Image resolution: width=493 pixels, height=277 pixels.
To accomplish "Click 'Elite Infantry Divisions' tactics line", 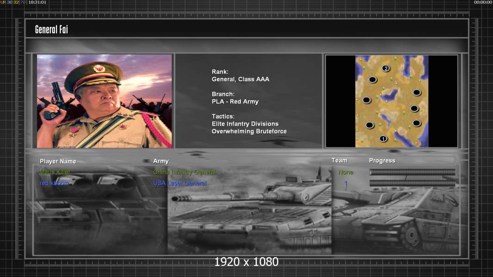I will click(x=245, y=124).
